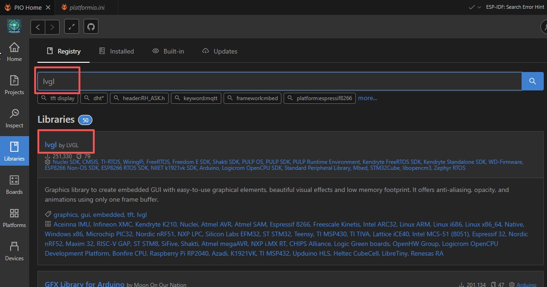Open the Inspect sidebar section
The width and height of the screenshot is (547, 287).
14,119
